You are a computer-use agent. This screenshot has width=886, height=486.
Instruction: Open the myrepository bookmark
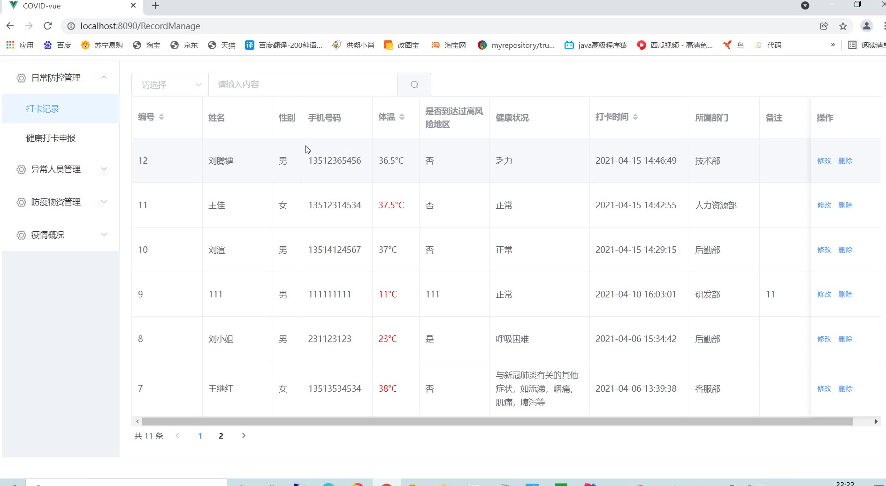(516, 45)
